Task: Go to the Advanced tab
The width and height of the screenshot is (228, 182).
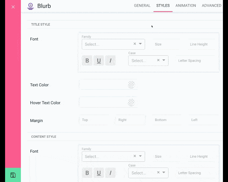Action: coord(212,6)
